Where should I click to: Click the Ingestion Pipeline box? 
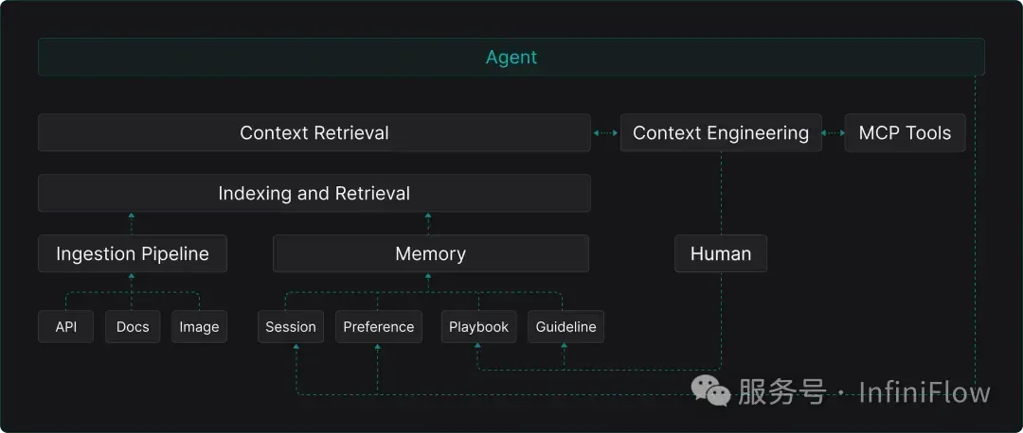click(133, 254)
